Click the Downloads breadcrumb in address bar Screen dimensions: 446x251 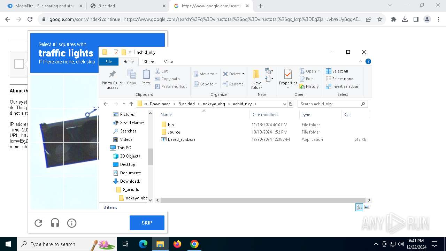click(x=160, y=104)
